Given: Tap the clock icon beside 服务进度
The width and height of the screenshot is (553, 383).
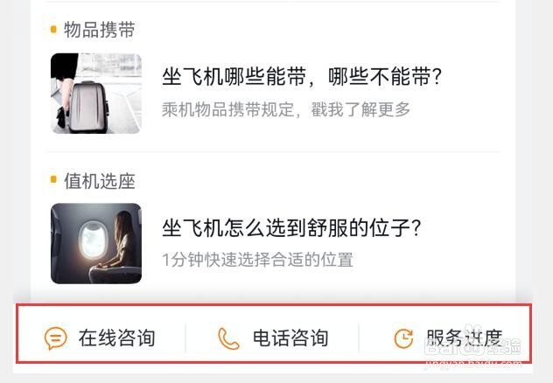Looking at the screenshot, I should (x=403, y=338).
